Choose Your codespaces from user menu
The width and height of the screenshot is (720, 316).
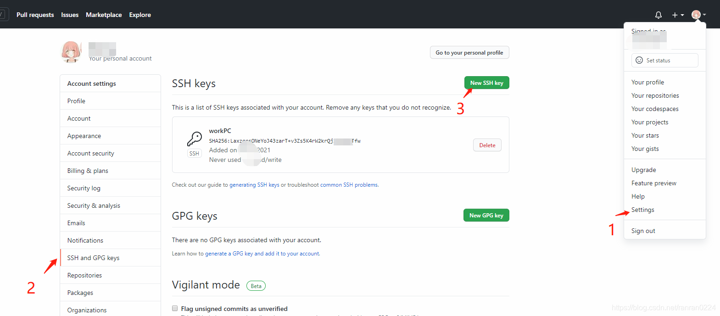click(x=664, y=109)
